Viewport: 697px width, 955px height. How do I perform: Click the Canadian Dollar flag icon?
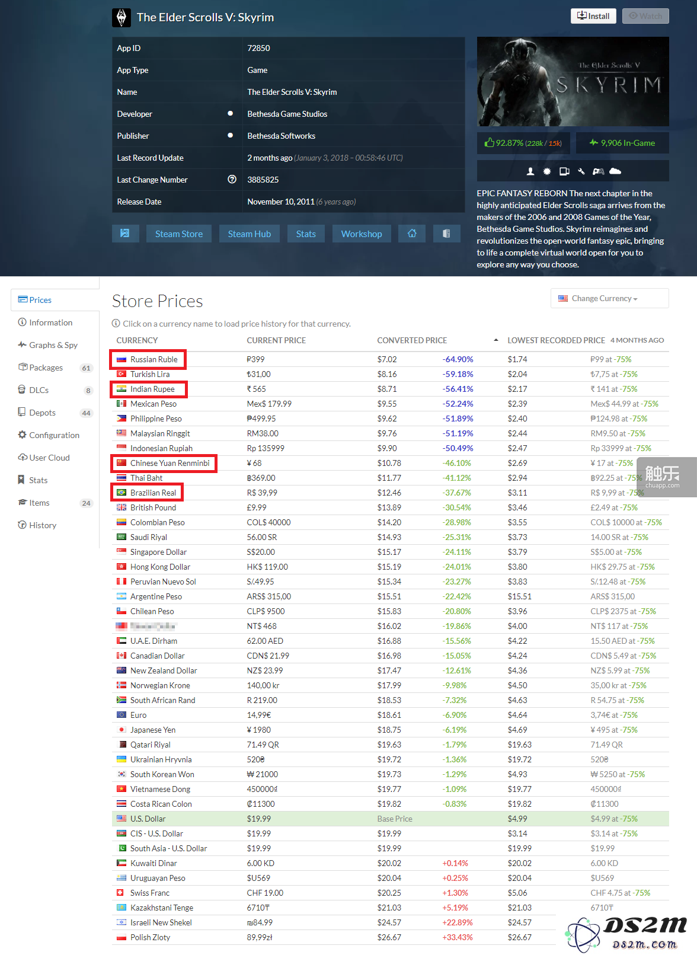coord(122,656)
